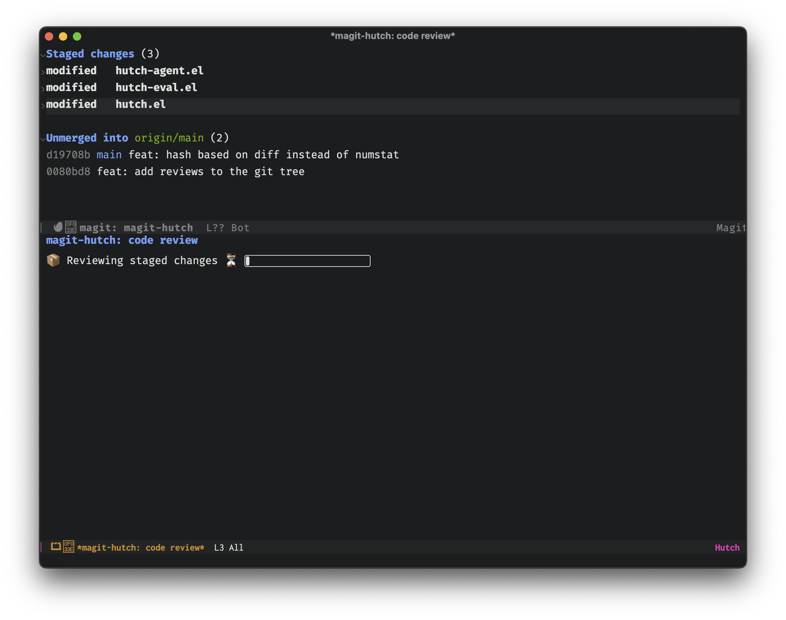The height and width of the screenshot is (620, 786).
Task: Select commit message 'hash based on diff instead of numstat'
Action: pos(282,154)
